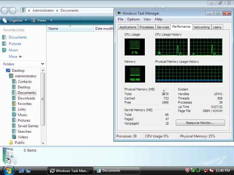Open Task Manager Options menu
This screenshot has width=234, height=175.
pos(133,19)
